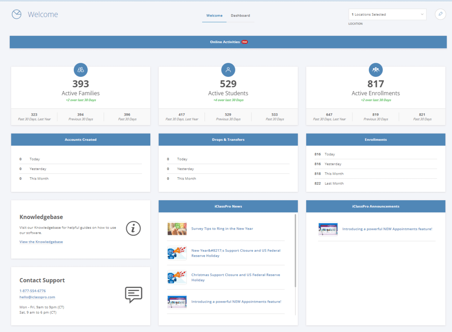Click the pencil edit icon near Location selector
The image size is (452, 332).
440,14
